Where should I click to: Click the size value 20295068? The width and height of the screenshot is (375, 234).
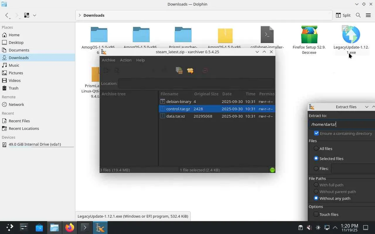coord(203,116)
